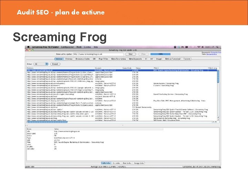Select the 'Search Marketing Services | Screaming Frog' row
Image resolution: width=248 pixels, height=186 pixels.
point(122,94)
